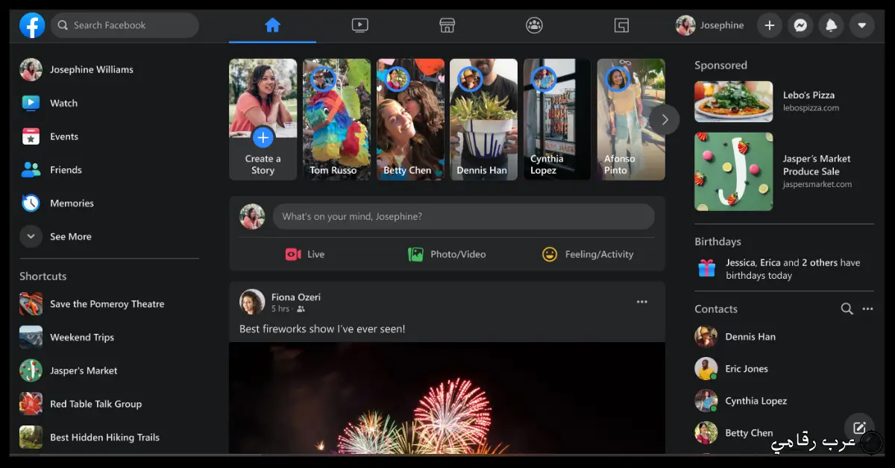Open the Memories clock icon in sidebar
Screen dimensions: 895x468
point(31,203)
